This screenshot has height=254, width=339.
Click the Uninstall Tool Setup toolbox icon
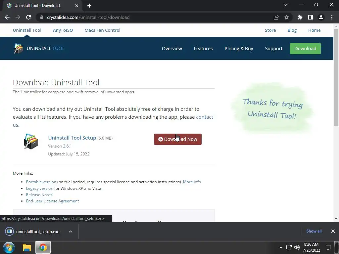(31, 142)
